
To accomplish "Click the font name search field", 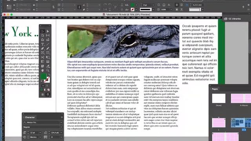I will click(41, 123).
